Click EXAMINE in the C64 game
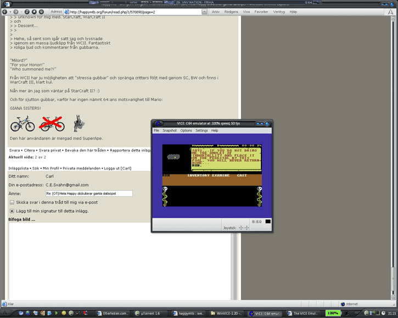Screen dimensions: 398x318 (221, 175)
